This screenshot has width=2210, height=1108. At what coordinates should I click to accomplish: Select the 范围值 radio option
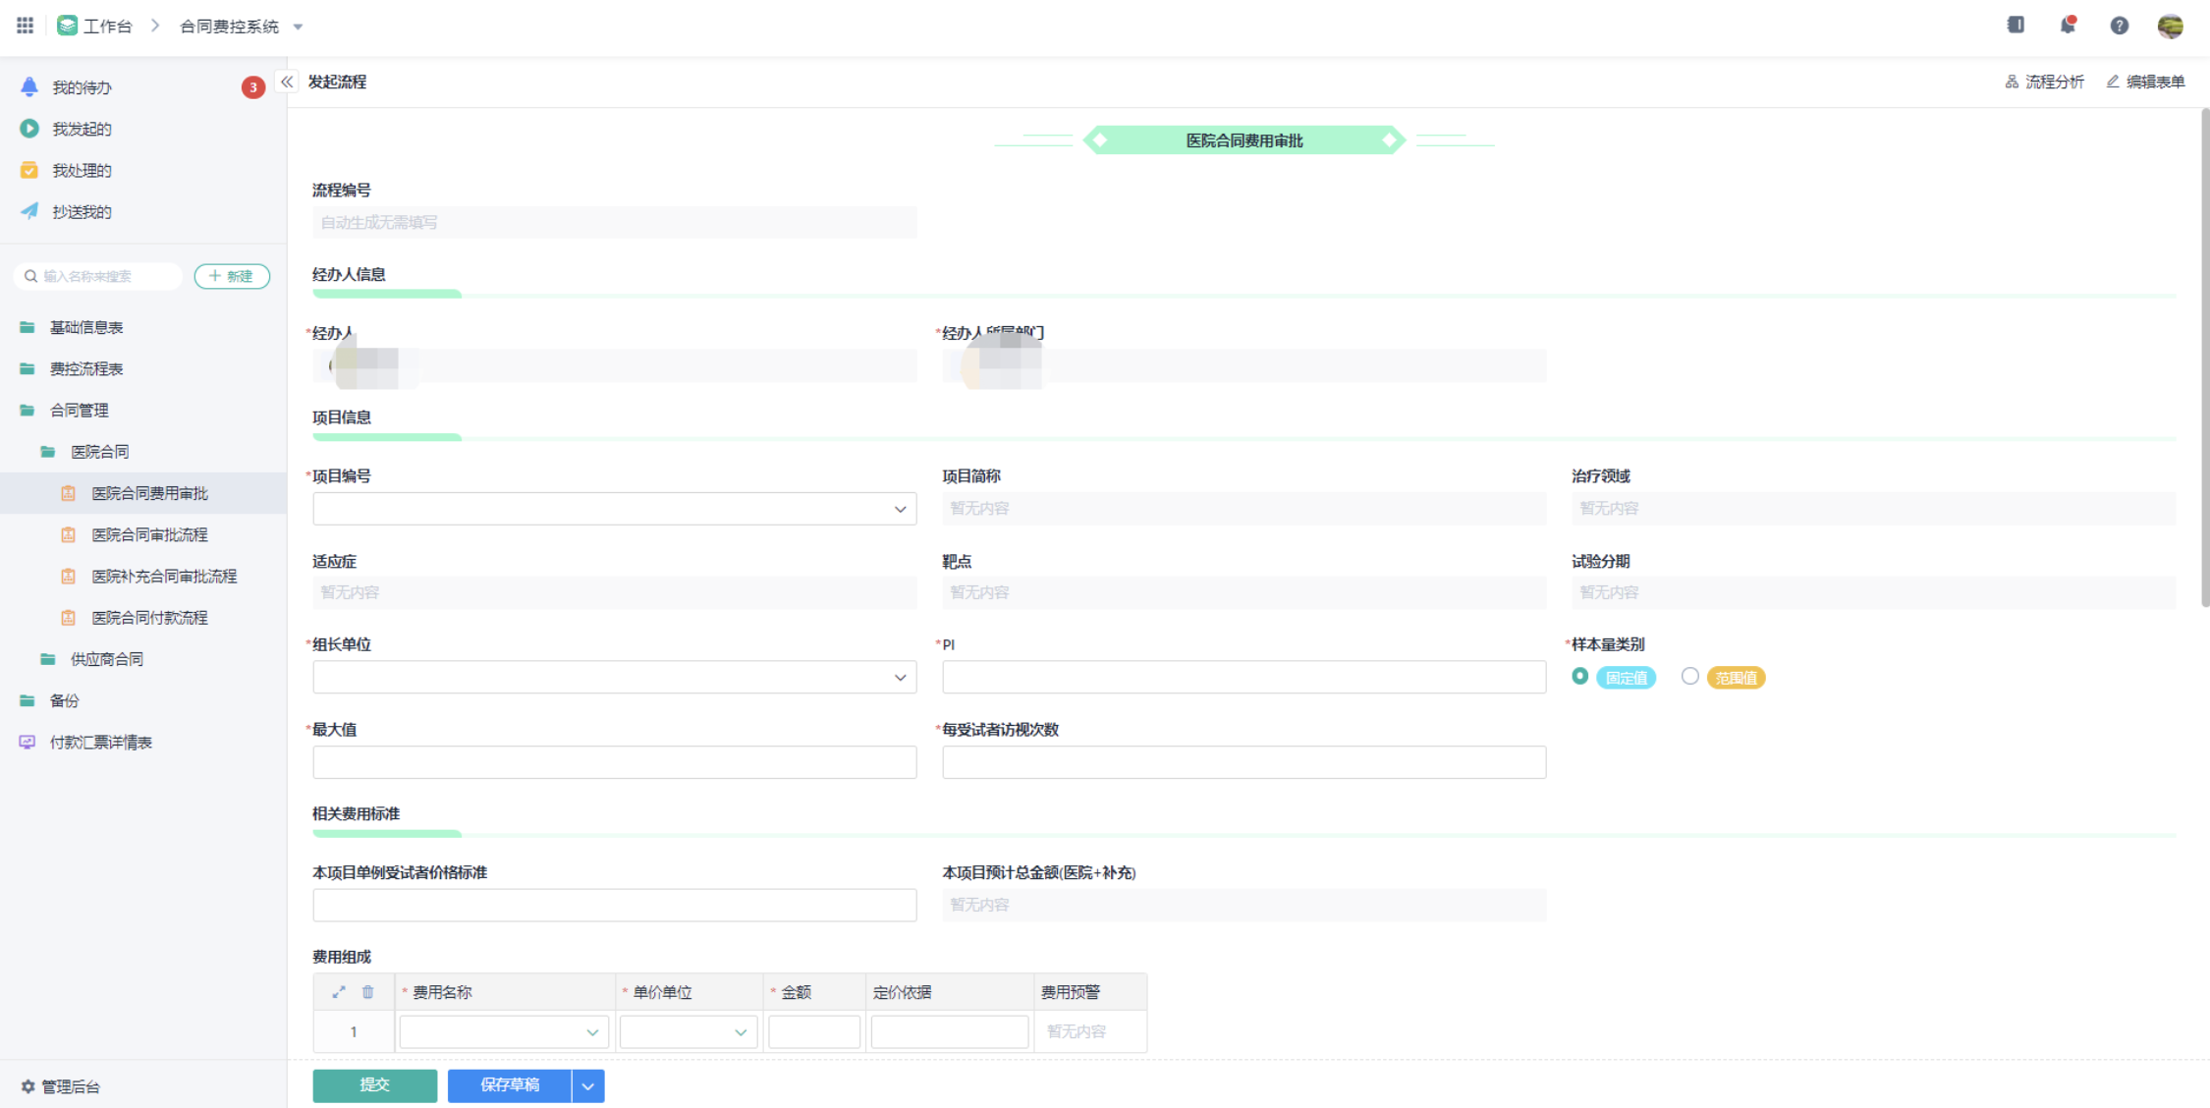click(1689, 677)
